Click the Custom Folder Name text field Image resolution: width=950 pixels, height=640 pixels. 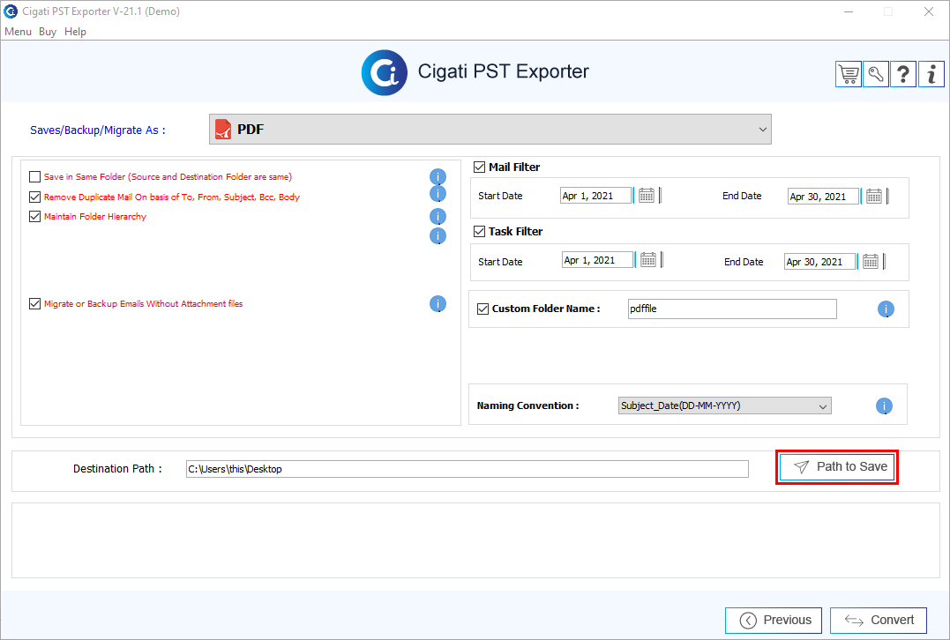click(732, 309)
